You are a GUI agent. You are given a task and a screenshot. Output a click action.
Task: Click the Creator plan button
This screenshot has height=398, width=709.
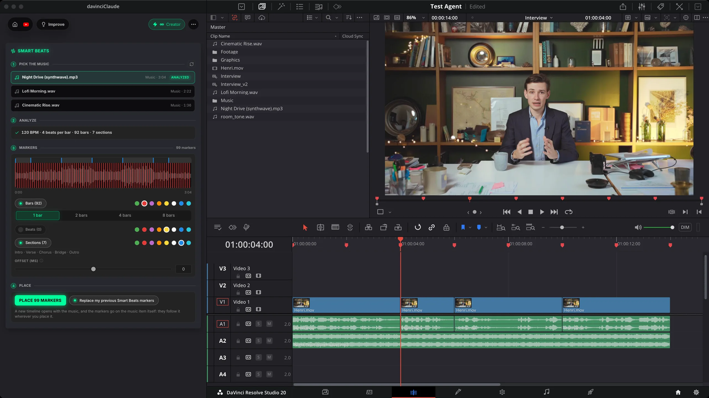pos(166,24)
